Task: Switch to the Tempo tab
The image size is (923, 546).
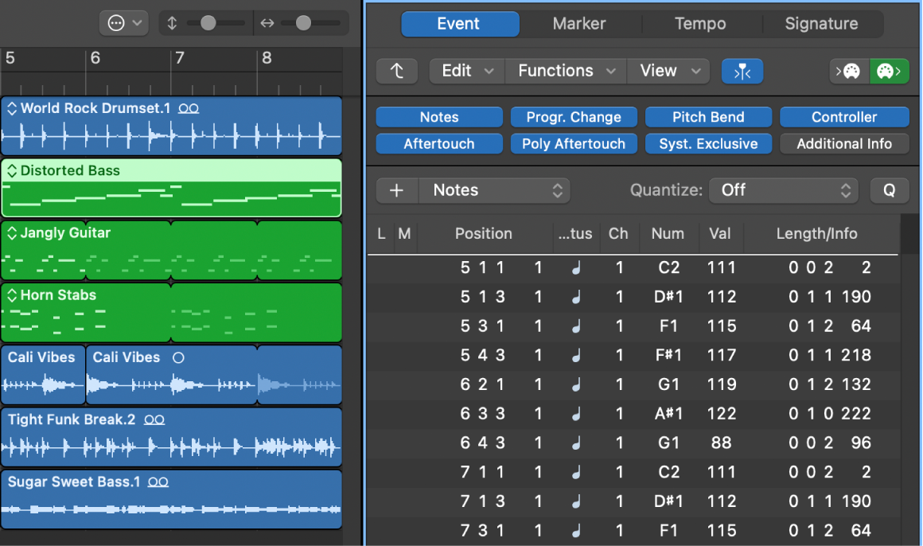Action: (x=700, y=24)
